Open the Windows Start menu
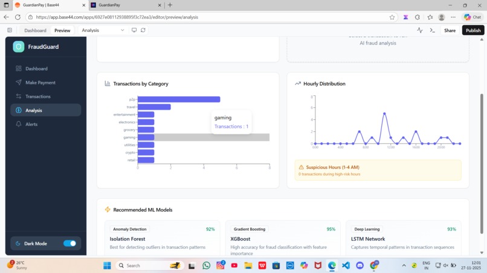The width and height of the screenshot is (487, 273). (x=107, y=266)
